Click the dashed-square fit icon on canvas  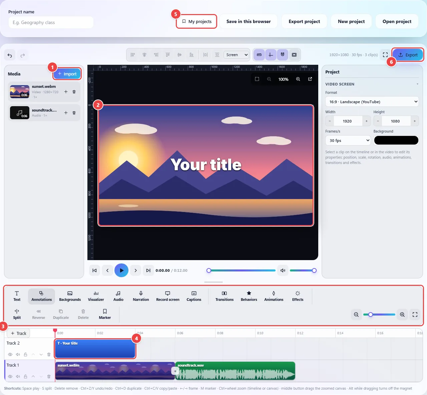click(x=257, y=79)
